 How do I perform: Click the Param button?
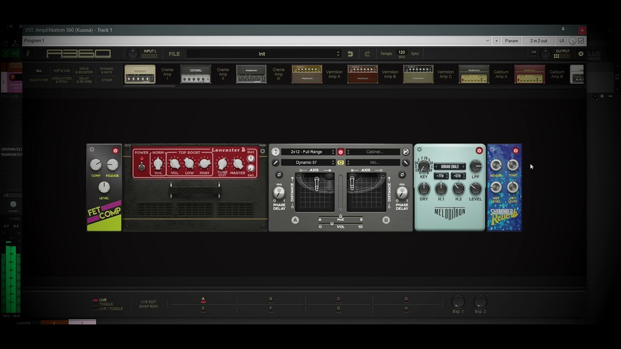[511, 41]
